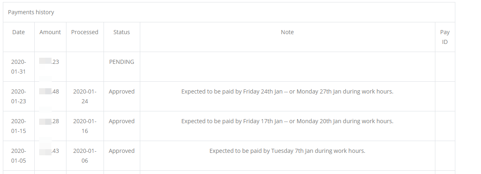Select the Processed column header

pos(85,32)
